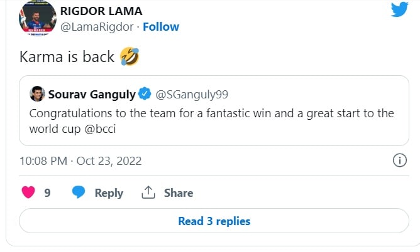Click the laughing emoji in the tweet

(128, 57)
